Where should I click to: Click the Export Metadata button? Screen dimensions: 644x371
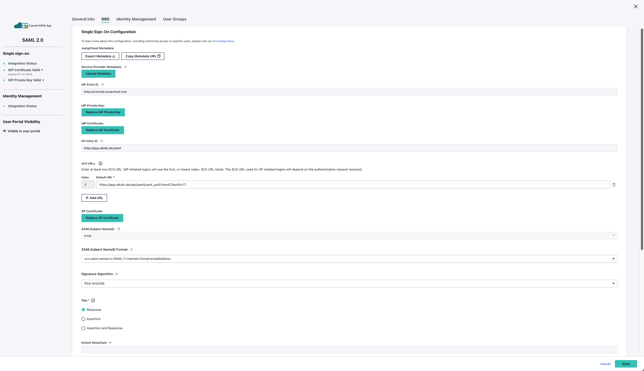(x=100, y=56)
